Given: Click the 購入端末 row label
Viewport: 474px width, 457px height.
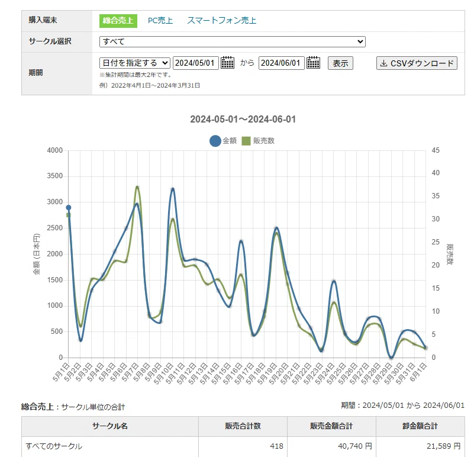Looking at the screenshot, I should click(43, 20).
